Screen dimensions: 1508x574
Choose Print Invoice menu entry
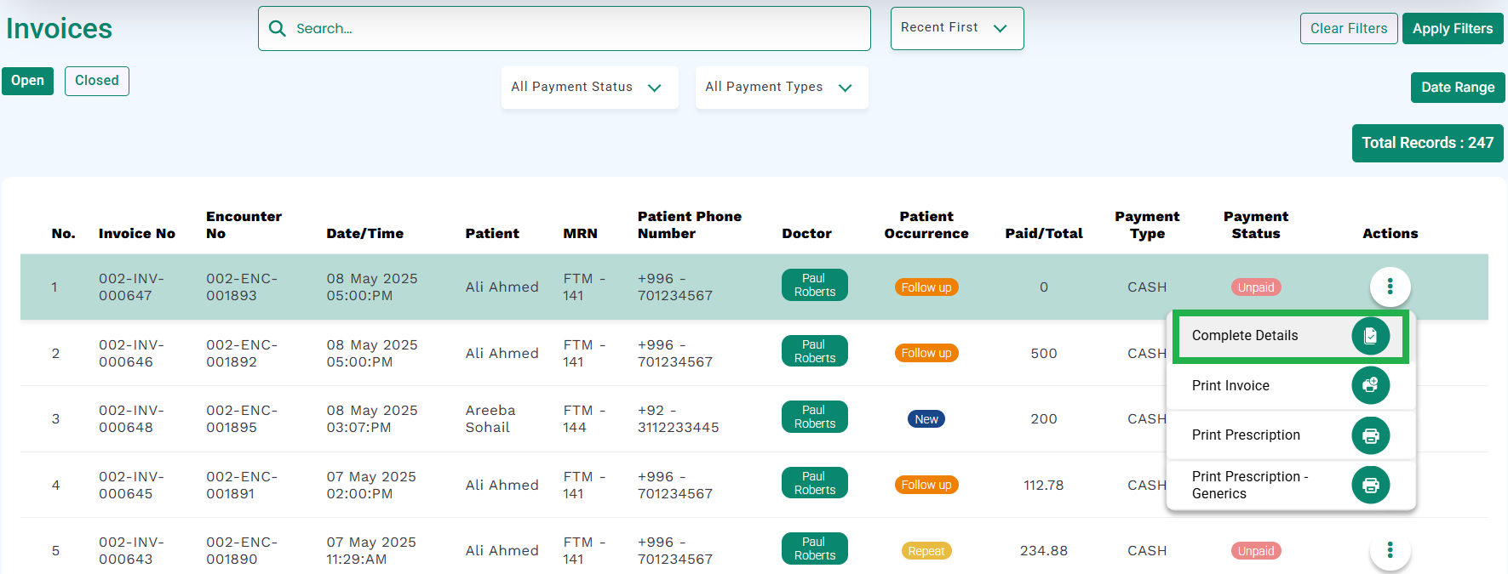[1290, 385]
